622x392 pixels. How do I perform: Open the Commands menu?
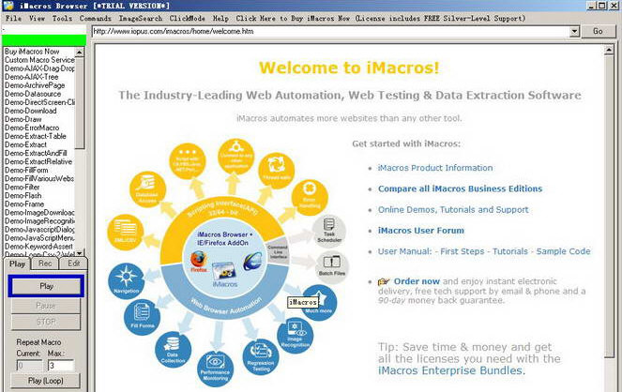[96, 18]
